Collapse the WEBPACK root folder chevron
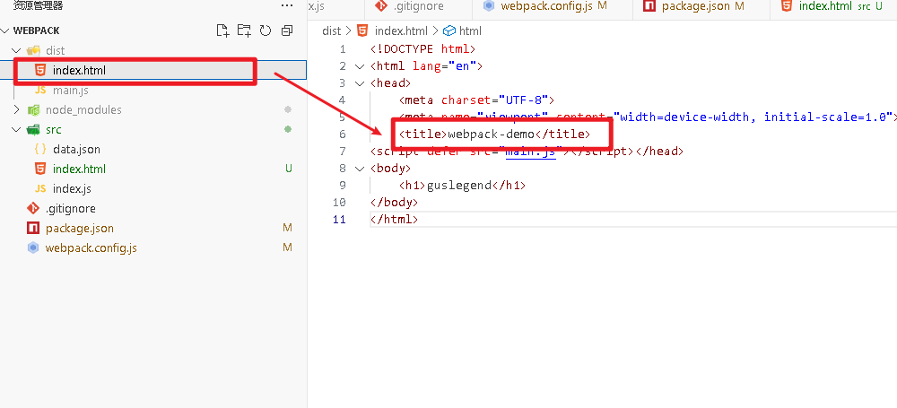 [x=5, y=30]
